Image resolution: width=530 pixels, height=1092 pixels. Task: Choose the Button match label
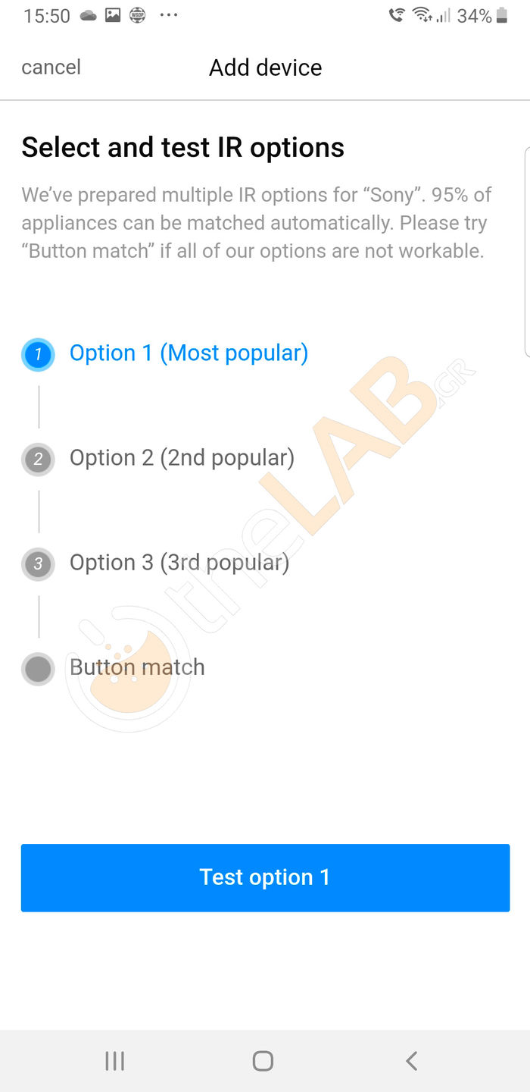point(137,667)
